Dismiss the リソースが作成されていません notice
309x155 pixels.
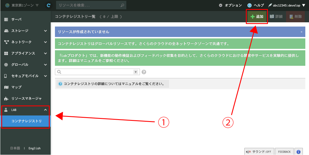pyautogui.click(x=302, y=32)
